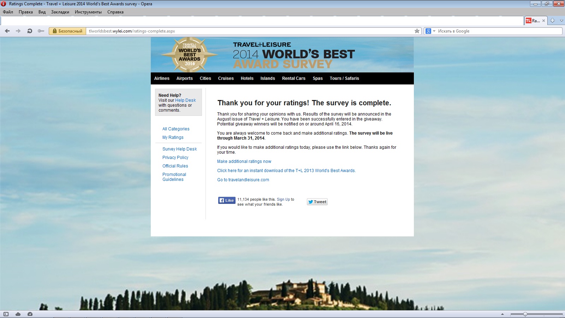Click the Help Desk link in Need Help box

(185, 100)
